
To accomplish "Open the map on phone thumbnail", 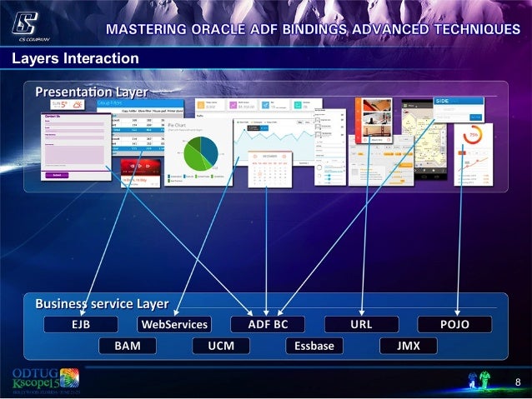I will [x=424, y=139].
